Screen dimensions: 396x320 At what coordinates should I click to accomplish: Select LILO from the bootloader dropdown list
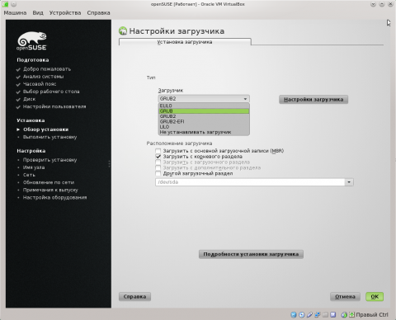coord(204,127)
